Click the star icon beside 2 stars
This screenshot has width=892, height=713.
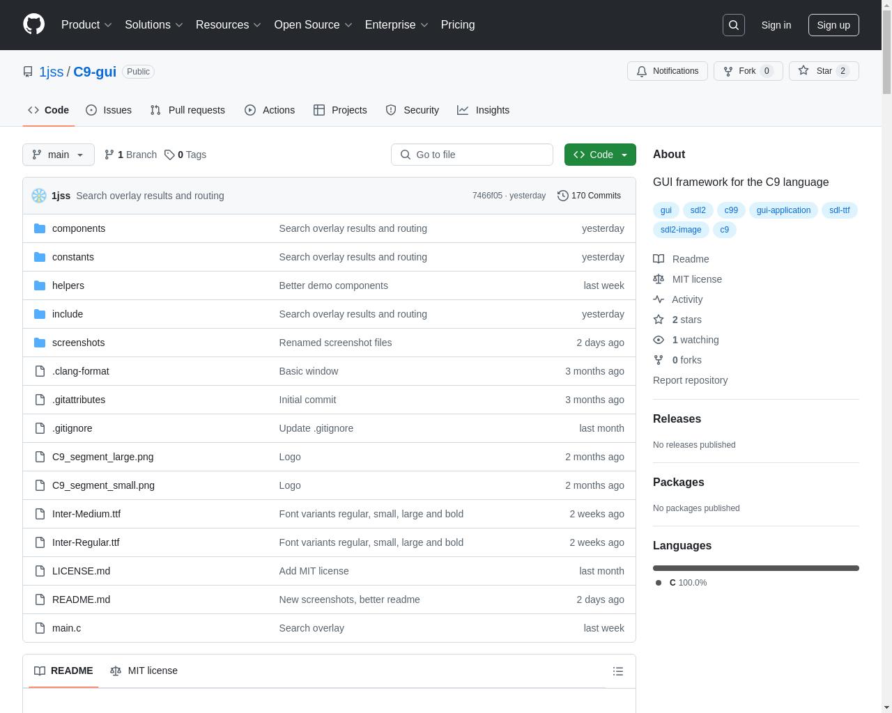tap(659, 320)
